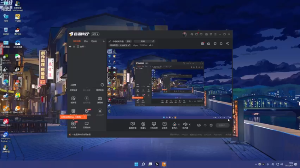Collapse the 工具箱 toolbox section
The width and height of the screenshot is (300, 168).
coord(102,85)
